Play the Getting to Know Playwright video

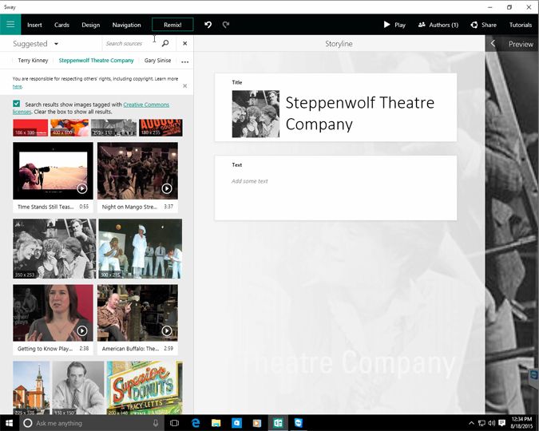tap(81, 330)
